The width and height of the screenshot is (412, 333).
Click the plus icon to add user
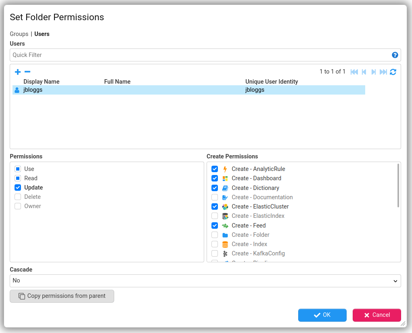17,72
